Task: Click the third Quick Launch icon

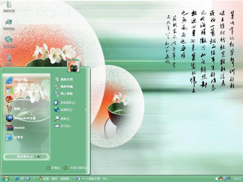Action: [x=28, y=179]
